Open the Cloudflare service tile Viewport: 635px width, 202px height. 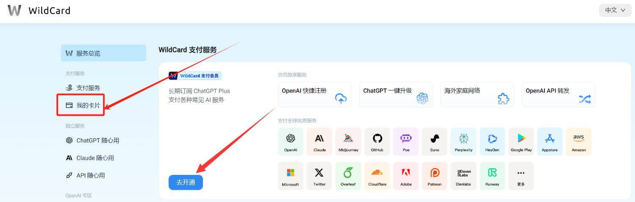377,176
